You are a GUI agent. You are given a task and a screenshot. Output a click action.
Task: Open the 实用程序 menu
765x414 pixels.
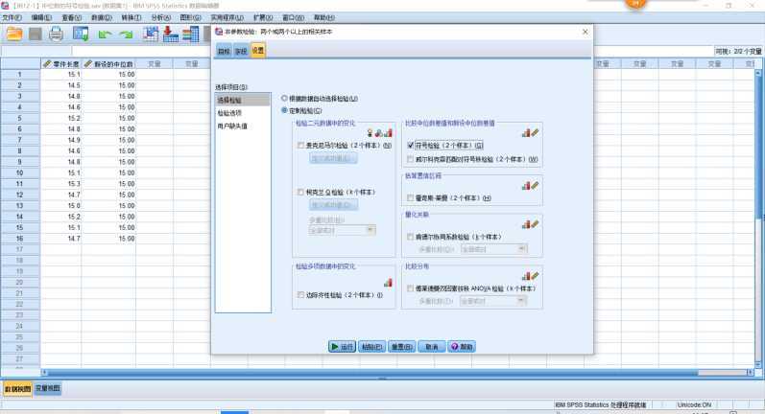pos(227,17)
